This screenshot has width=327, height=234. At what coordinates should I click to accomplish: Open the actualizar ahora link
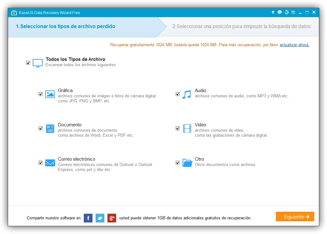click(295, 45)
